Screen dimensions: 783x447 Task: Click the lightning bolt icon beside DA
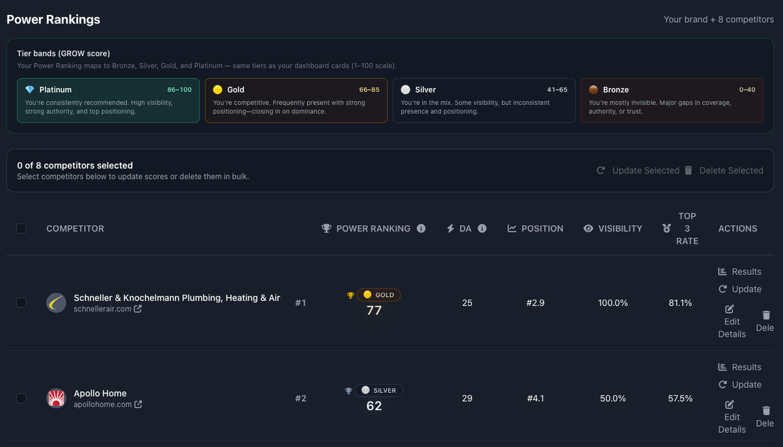[x=450, y=228]
